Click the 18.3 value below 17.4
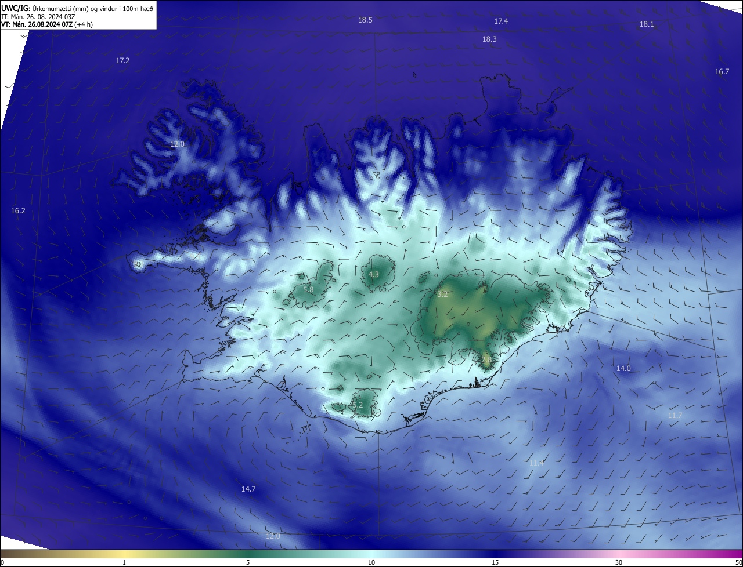This screenshot has height=567, width=743. pos(489,39)
